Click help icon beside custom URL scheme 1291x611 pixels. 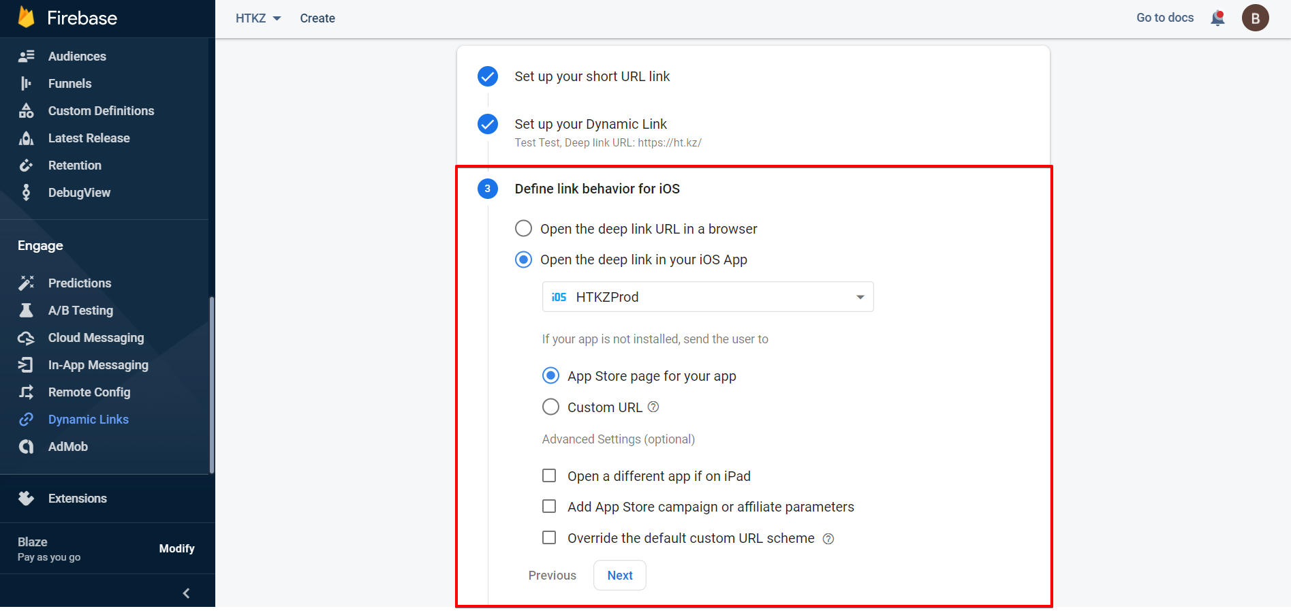828,539
